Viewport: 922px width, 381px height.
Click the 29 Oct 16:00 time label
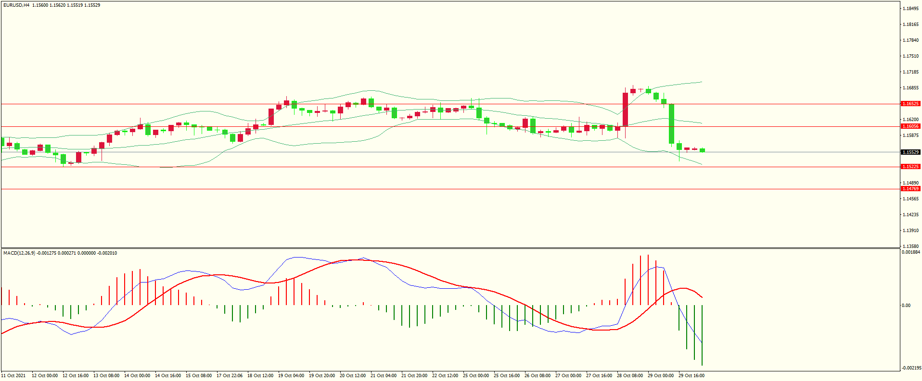[x=691, y=376]
